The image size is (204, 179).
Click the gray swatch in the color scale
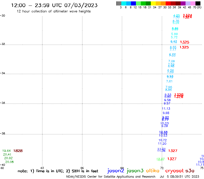[119, 3]
